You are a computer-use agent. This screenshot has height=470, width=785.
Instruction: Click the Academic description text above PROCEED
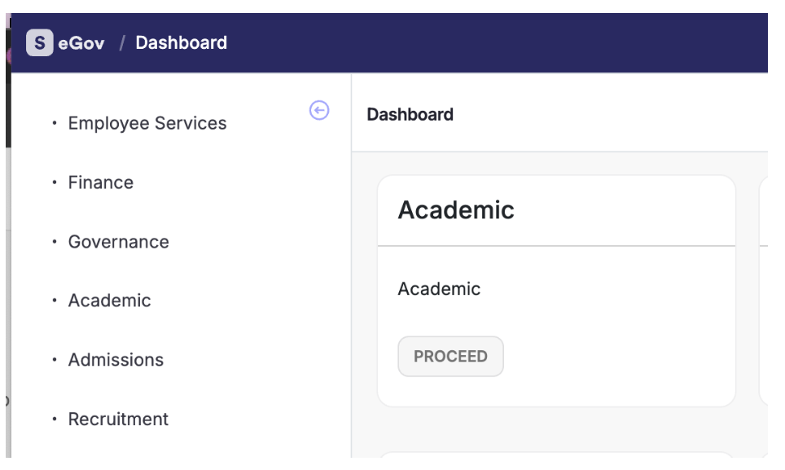[x=439, y=289]
